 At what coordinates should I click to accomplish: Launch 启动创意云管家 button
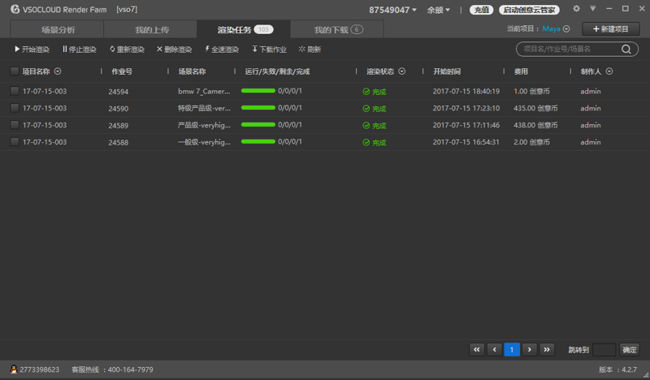point(530,10)
